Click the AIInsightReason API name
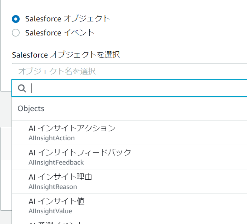Screen dimensions: 247x224 point(53,187)
